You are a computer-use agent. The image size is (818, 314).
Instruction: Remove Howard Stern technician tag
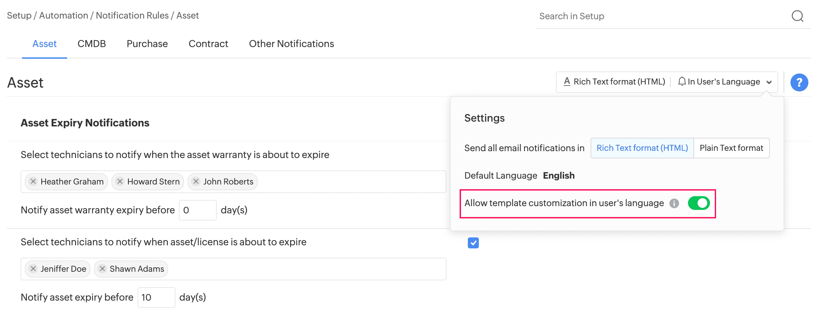pos(120,181)
